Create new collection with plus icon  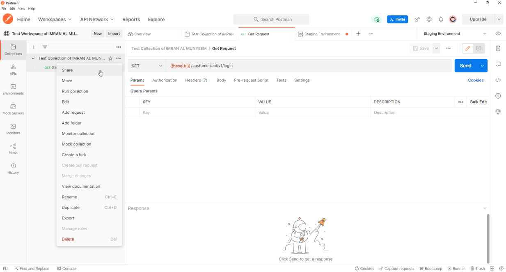coord(33,47)
